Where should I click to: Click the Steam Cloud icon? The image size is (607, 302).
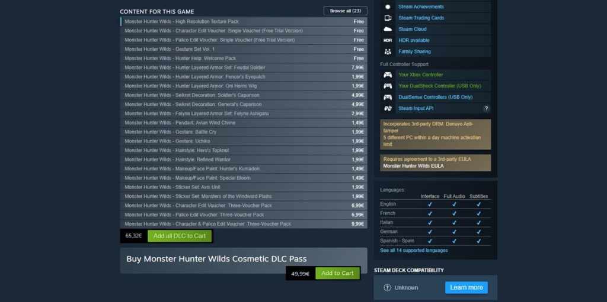388,29
